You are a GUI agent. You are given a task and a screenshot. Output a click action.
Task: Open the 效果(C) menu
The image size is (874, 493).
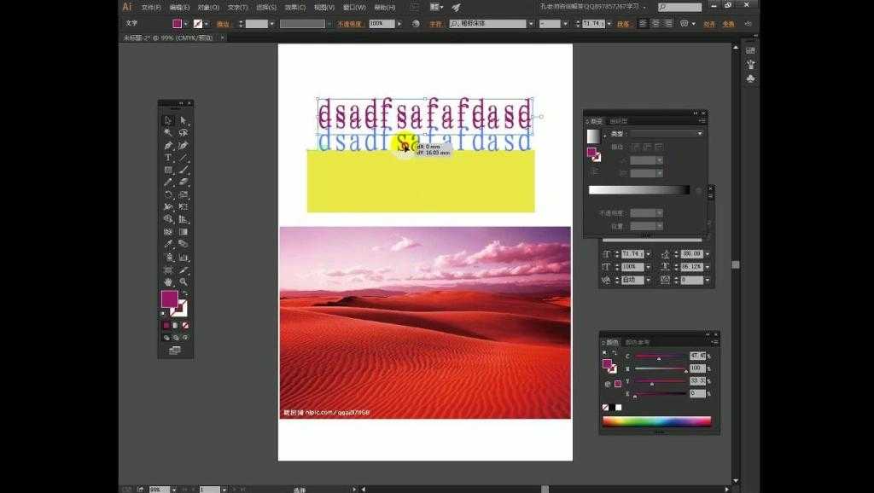(294, 7)
